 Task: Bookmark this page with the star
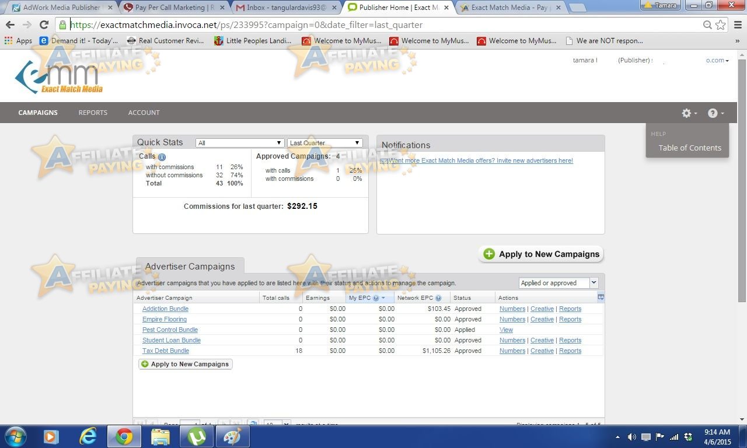coord(721,25)
